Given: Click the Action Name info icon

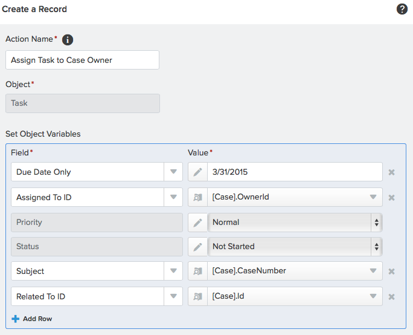Looking at the screenshot, I should pos(68,40).
